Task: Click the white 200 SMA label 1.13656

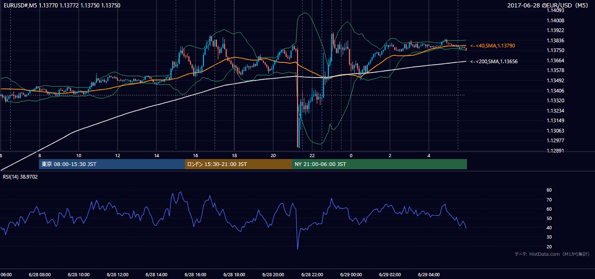Action: [x=494, y=61]
